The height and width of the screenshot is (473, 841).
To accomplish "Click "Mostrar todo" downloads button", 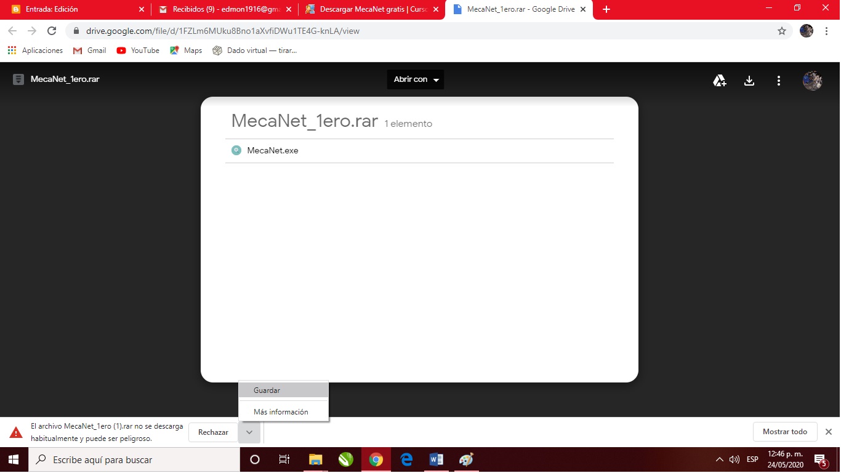I will 785,432.
